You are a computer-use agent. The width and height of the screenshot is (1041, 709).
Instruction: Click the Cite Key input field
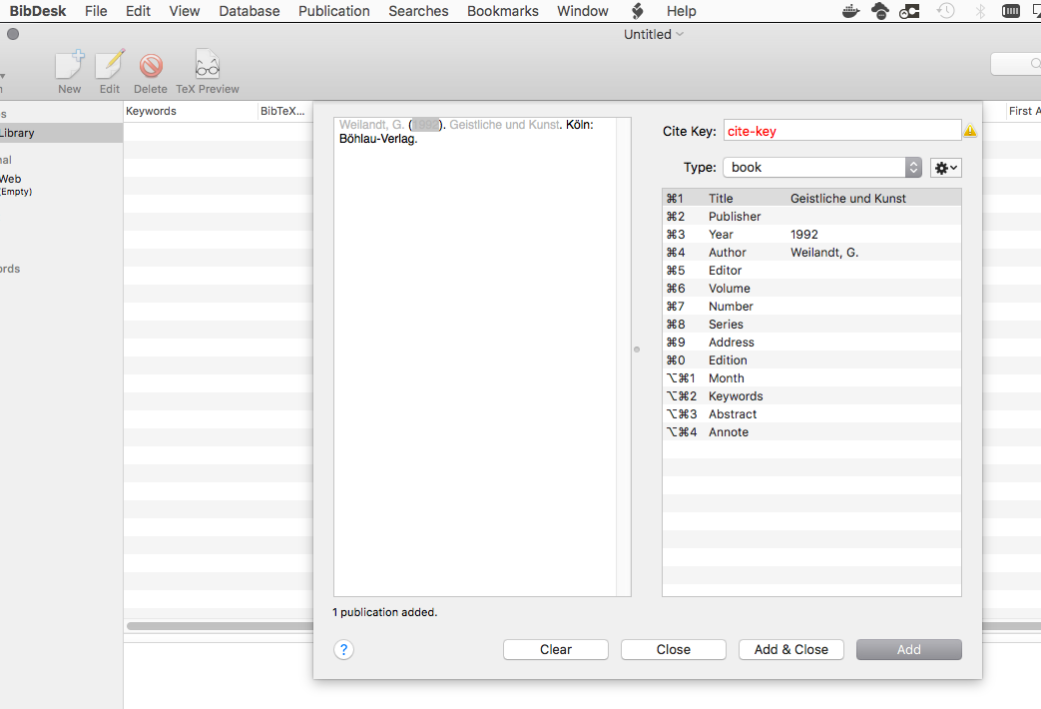tap(842, 131)
